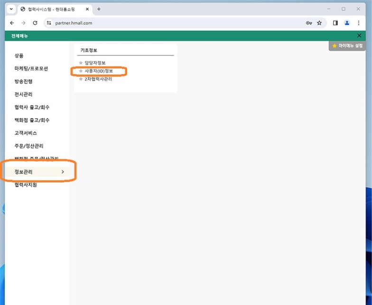Image resolution: width=372 pixels, height=305 pixels.
Task: Close the 협력사시스템 - 현대홈쇼핑 tab
Action: pyautogui.click(x=87, y=9)
